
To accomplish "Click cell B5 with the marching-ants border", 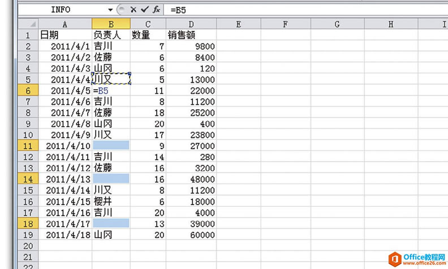I will pos(111,79).
